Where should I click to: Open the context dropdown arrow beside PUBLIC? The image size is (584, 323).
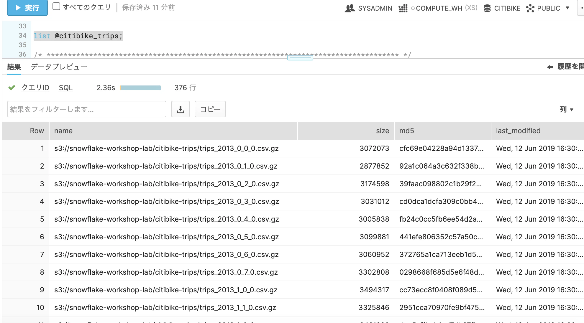click(x=567, y=8)
